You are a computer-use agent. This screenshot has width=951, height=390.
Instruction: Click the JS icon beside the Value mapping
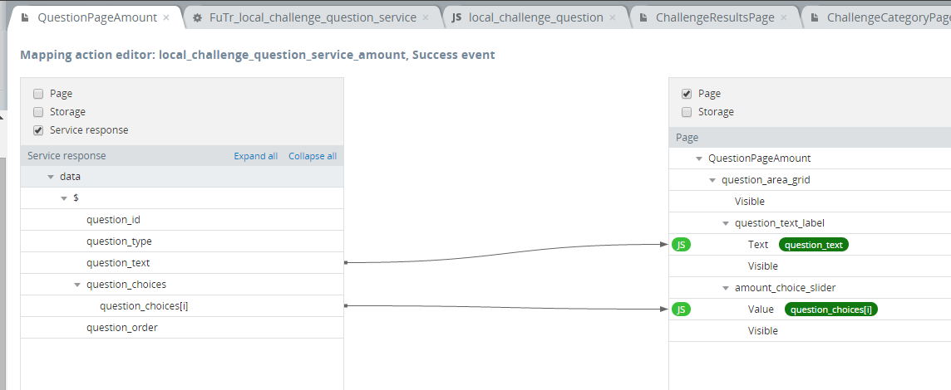tap(681, 310)
